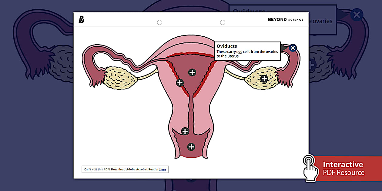The height and width of the screenshot is (191, 382).
Task: Select the left circle radio button in header
Action: 159,22
